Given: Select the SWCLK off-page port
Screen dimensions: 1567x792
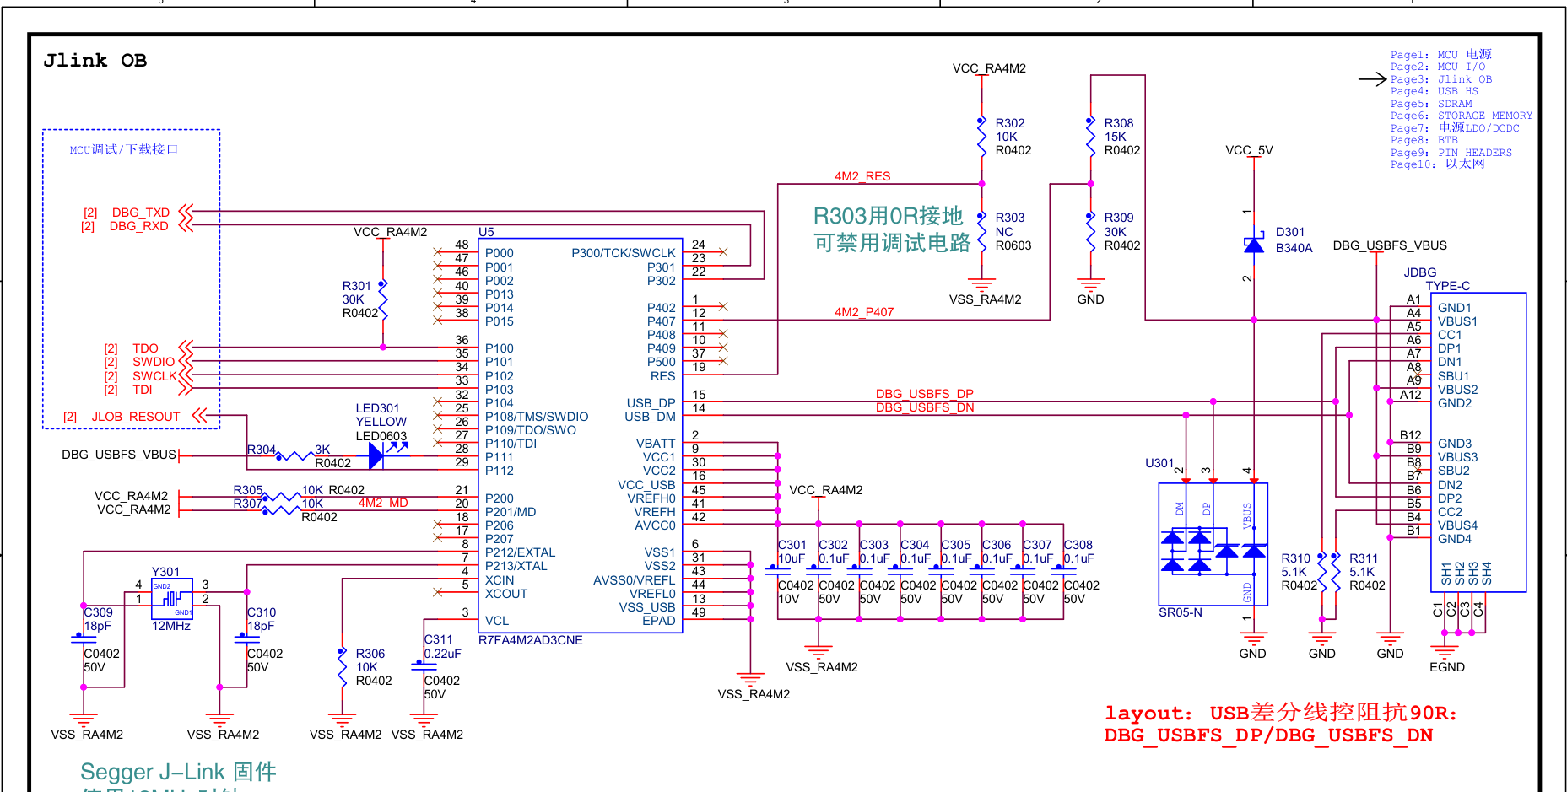Looking at the screenshot, I should click(x=149, y=376).
